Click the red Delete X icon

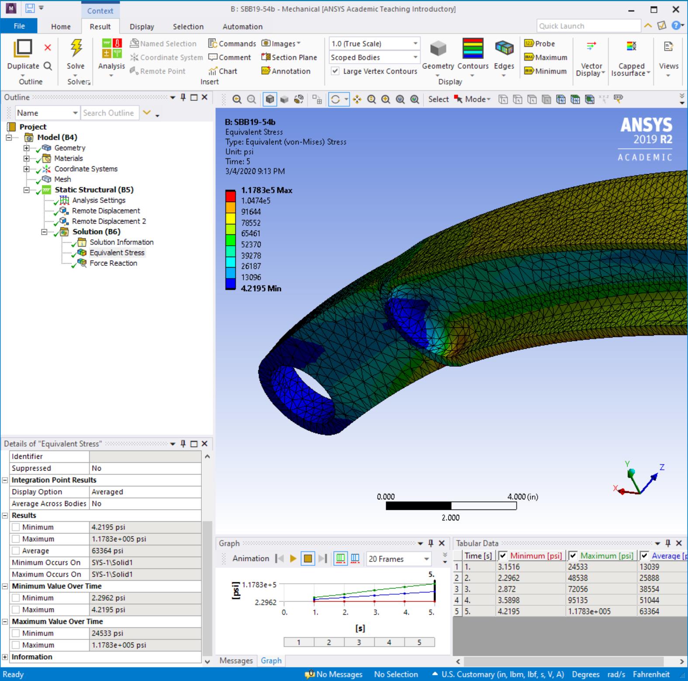48,47
